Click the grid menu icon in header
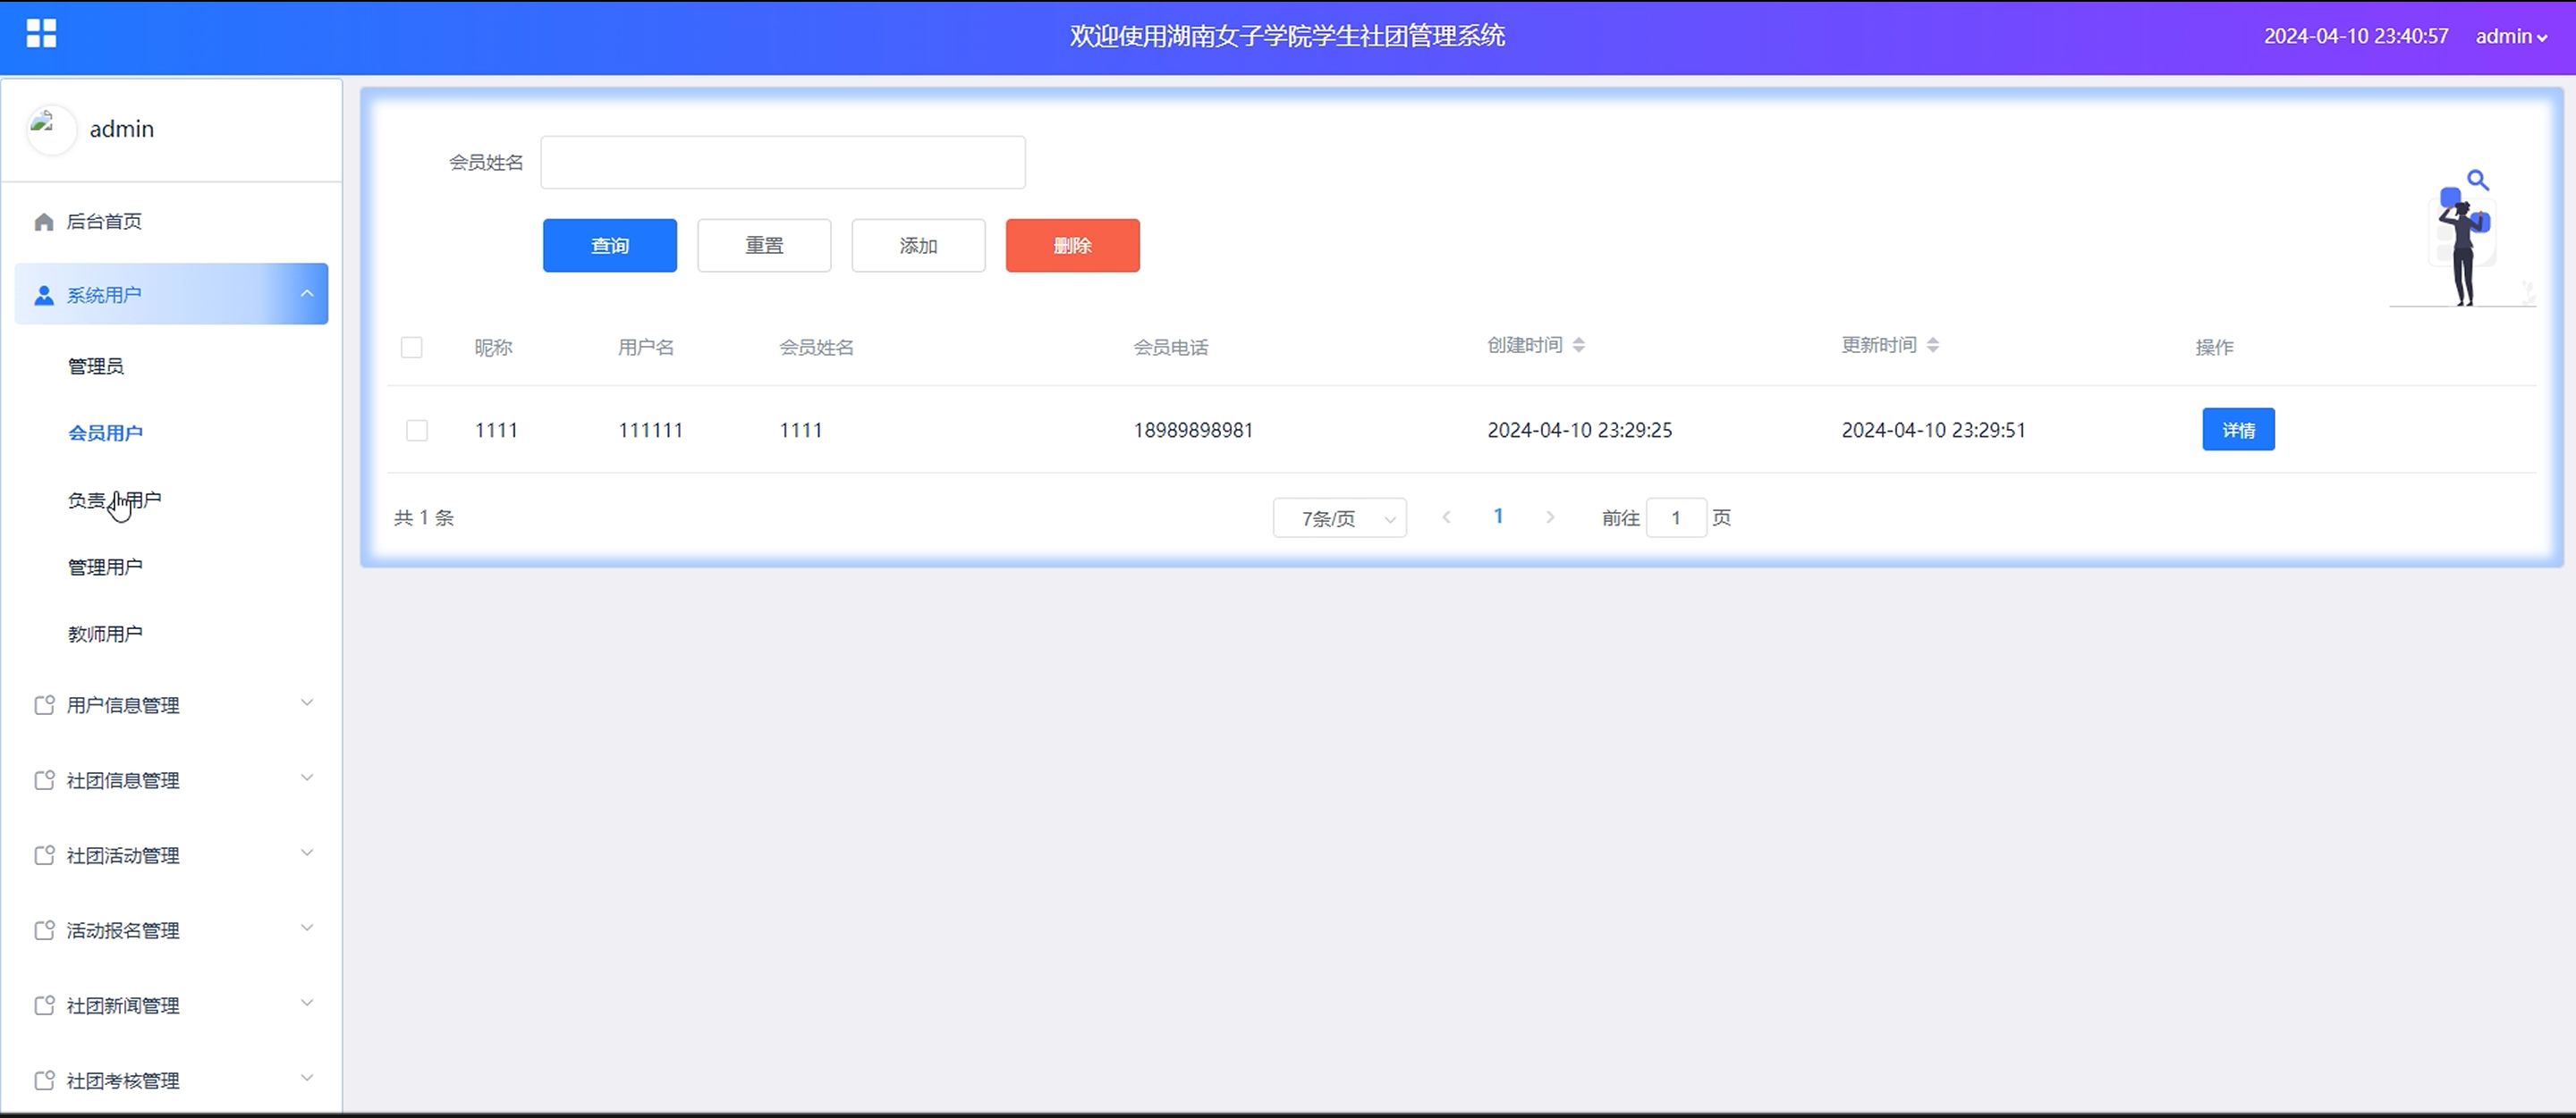2576x1118 pixels. coord(41,34)
